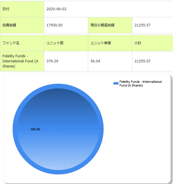Click the Fidelity Funds legend label text

[140, 83]
